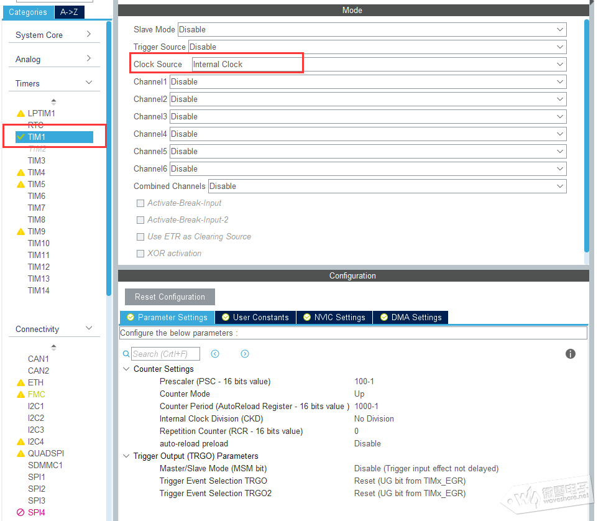Image resolution: width=606 pixels, height=521 pixels.
Task: Click the prohibited icon beside SPI4
Action: coord(21,512)
